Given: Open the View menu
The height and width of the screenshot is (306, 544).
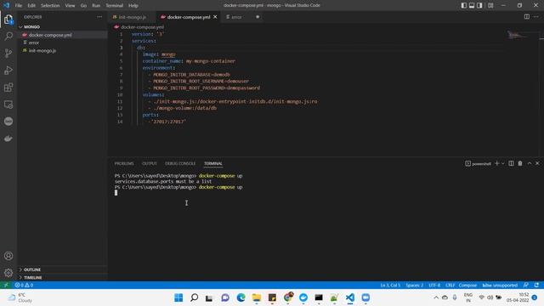Looking at the screenshot, I should coord(70,6).
